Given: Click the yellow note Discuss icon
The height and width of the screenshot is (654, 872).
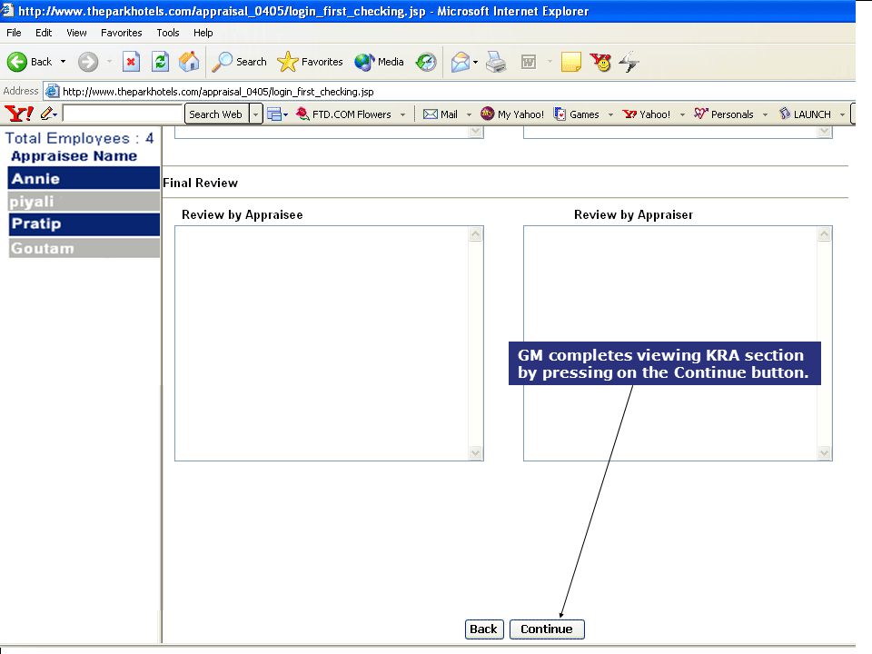Looking at the screenshot, I should click(x=571, y=62).
